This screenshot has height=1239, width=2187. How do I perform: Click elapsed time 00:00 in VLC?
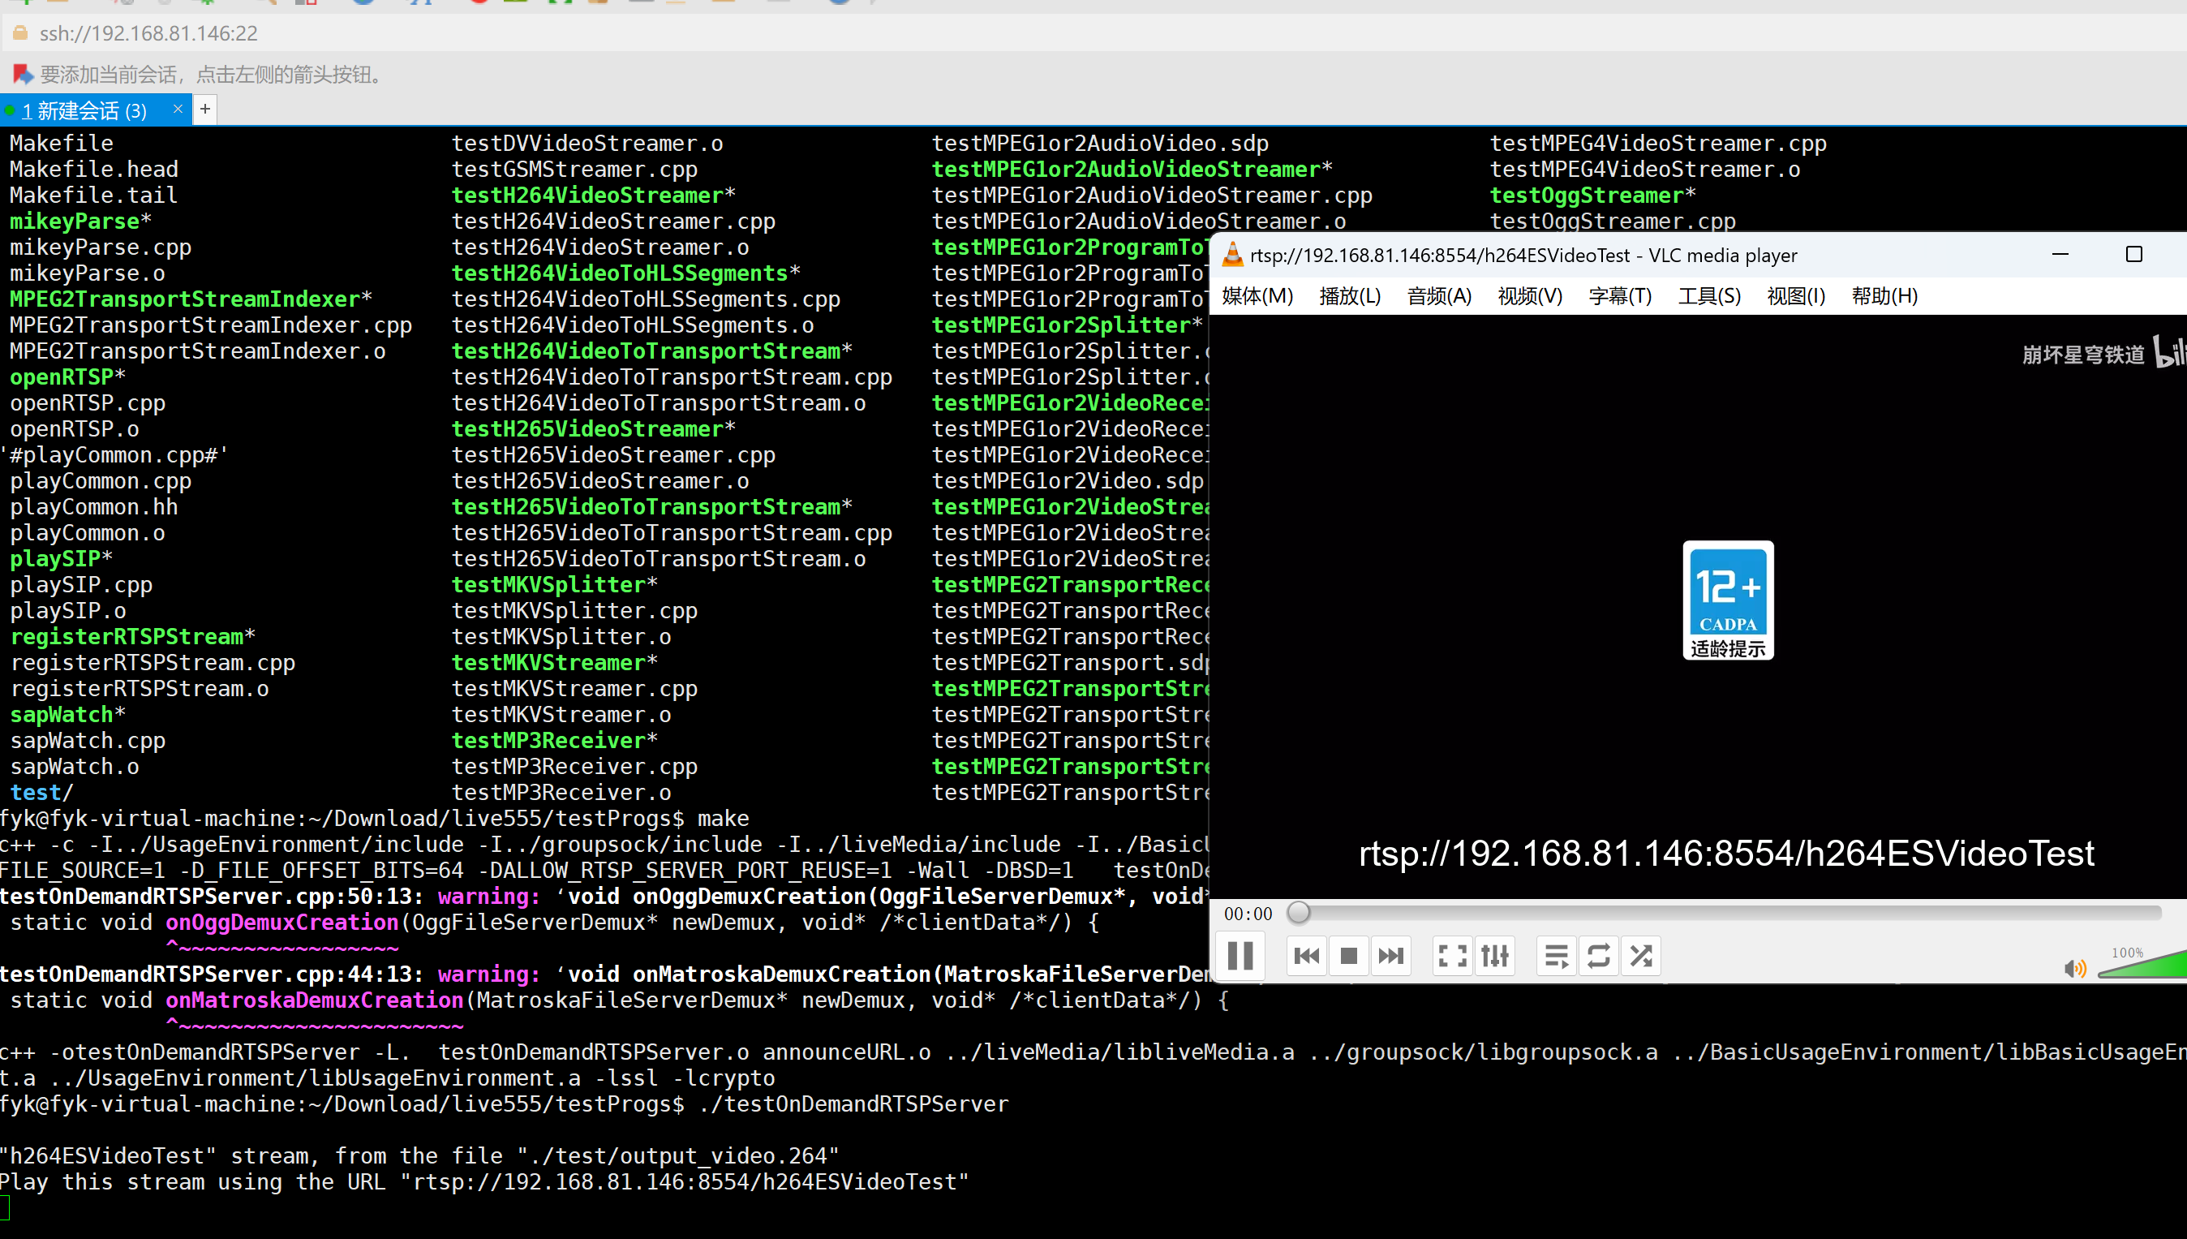[1248, 914]
